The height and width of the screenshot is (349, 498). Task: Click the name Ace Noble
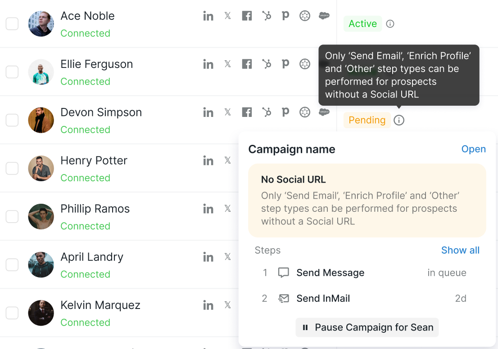click(87, 16)
